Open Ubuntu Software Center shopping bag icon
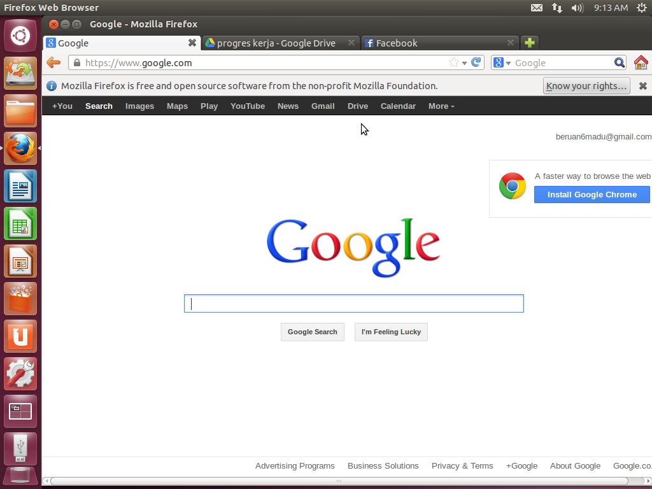The width and height of the screenshot is (652, 489). 20,299
